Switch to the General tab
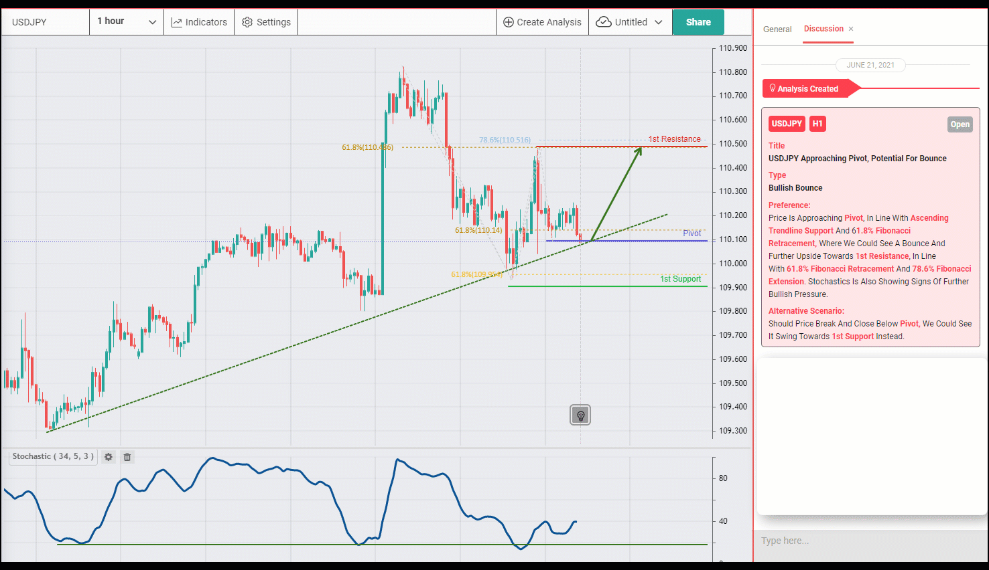 point(777,29)
